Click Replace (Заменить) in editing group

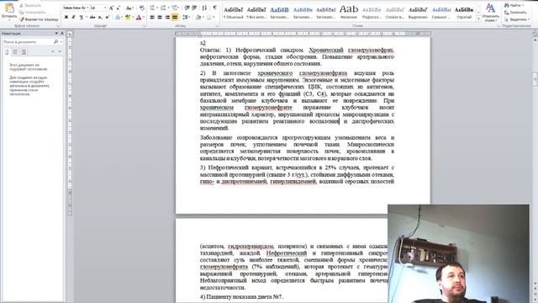(515, 13)
